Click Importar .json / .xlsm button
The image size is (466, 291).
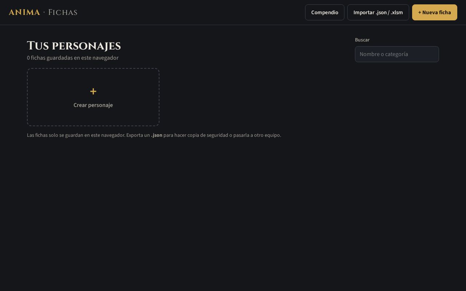click(378, 12)
